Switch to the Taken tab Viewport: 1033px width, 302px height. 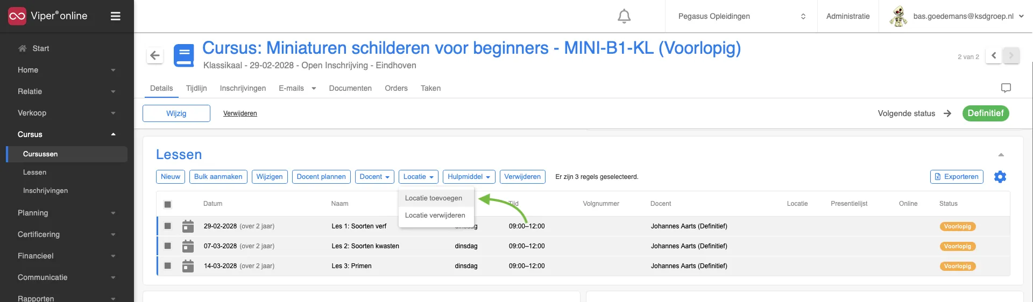(430, 88)
